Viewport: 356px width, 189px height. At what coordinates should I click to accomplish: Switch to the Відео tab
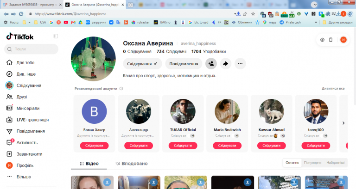click(x=89, y=164)
